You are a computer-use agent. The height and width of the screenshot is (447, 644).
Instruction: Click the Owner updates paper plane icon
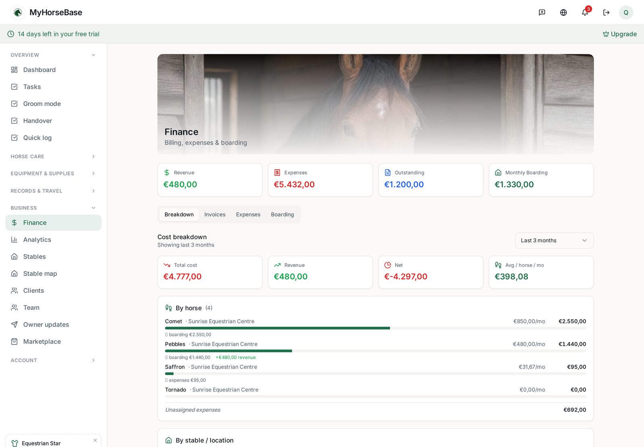[14, 325]
